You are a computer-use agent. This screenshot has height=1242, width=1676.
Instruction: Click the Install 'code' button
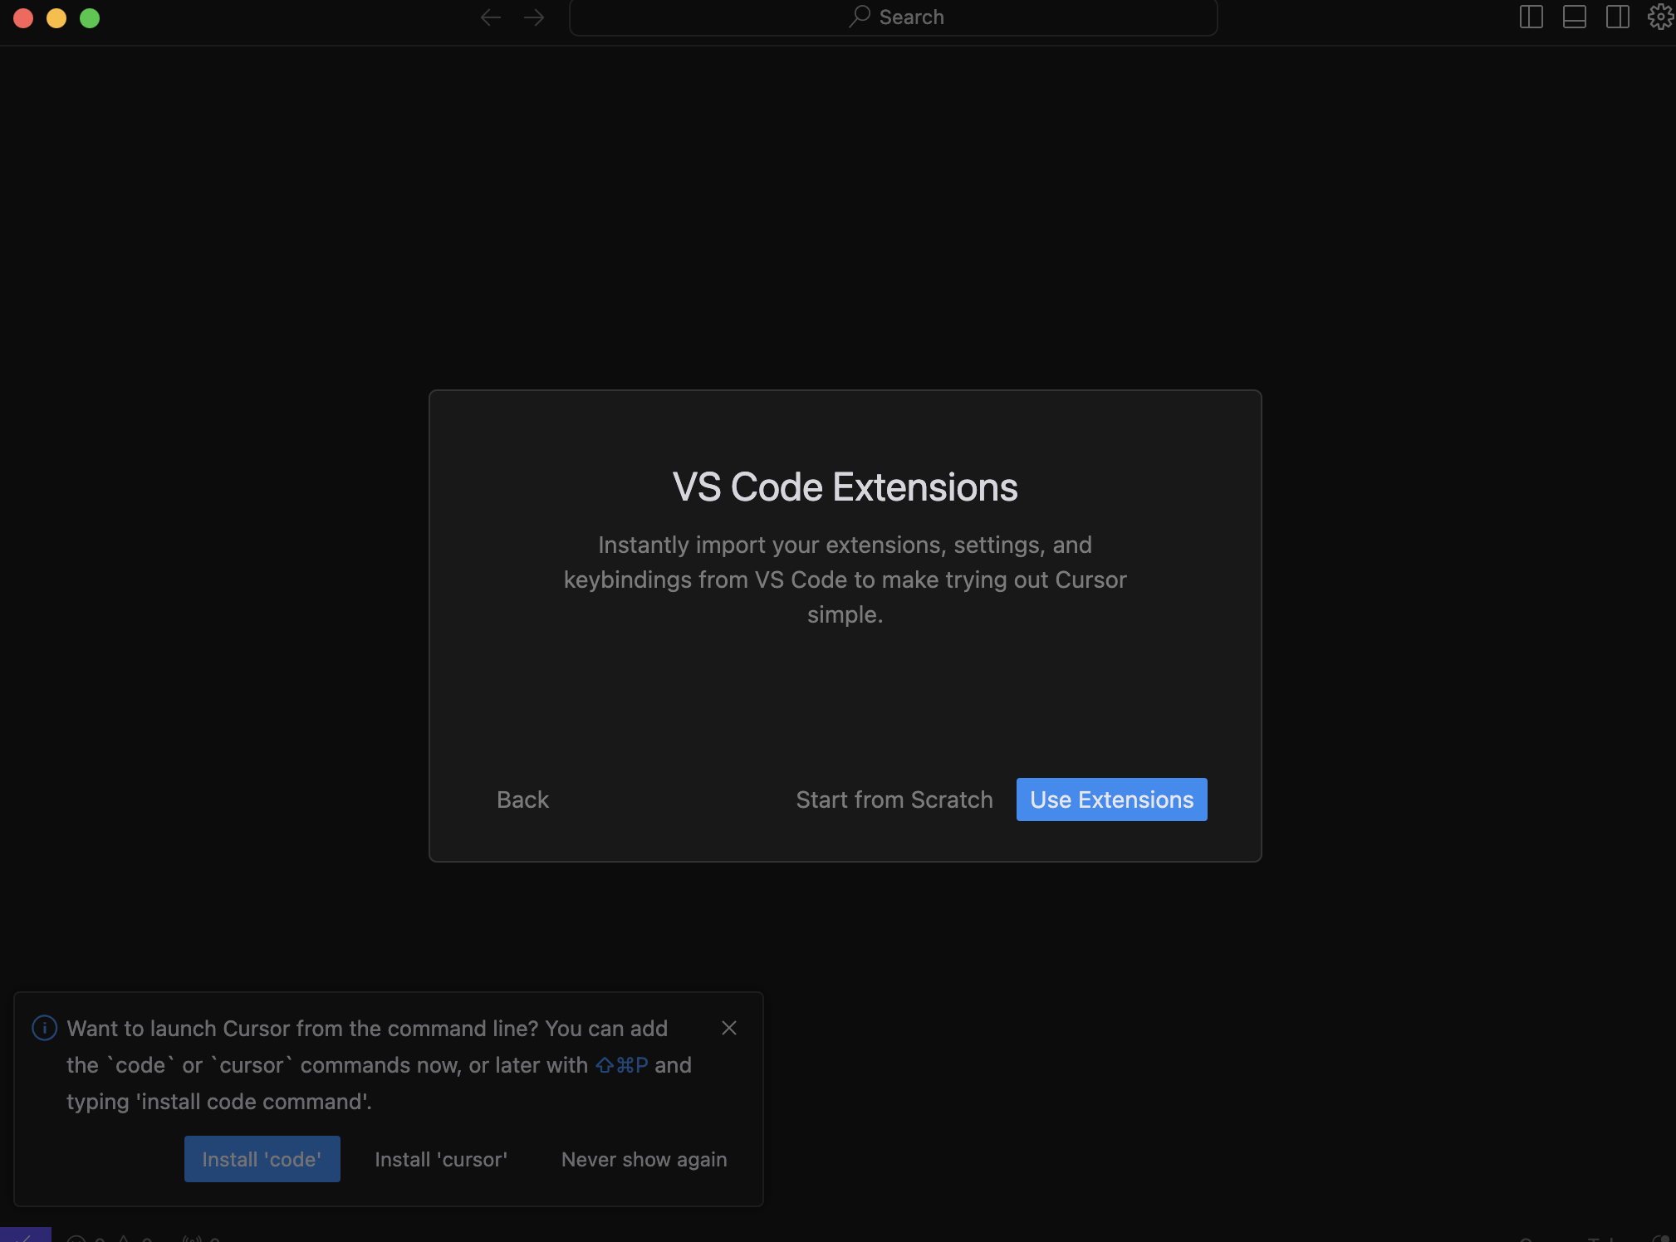[262, 1159]
